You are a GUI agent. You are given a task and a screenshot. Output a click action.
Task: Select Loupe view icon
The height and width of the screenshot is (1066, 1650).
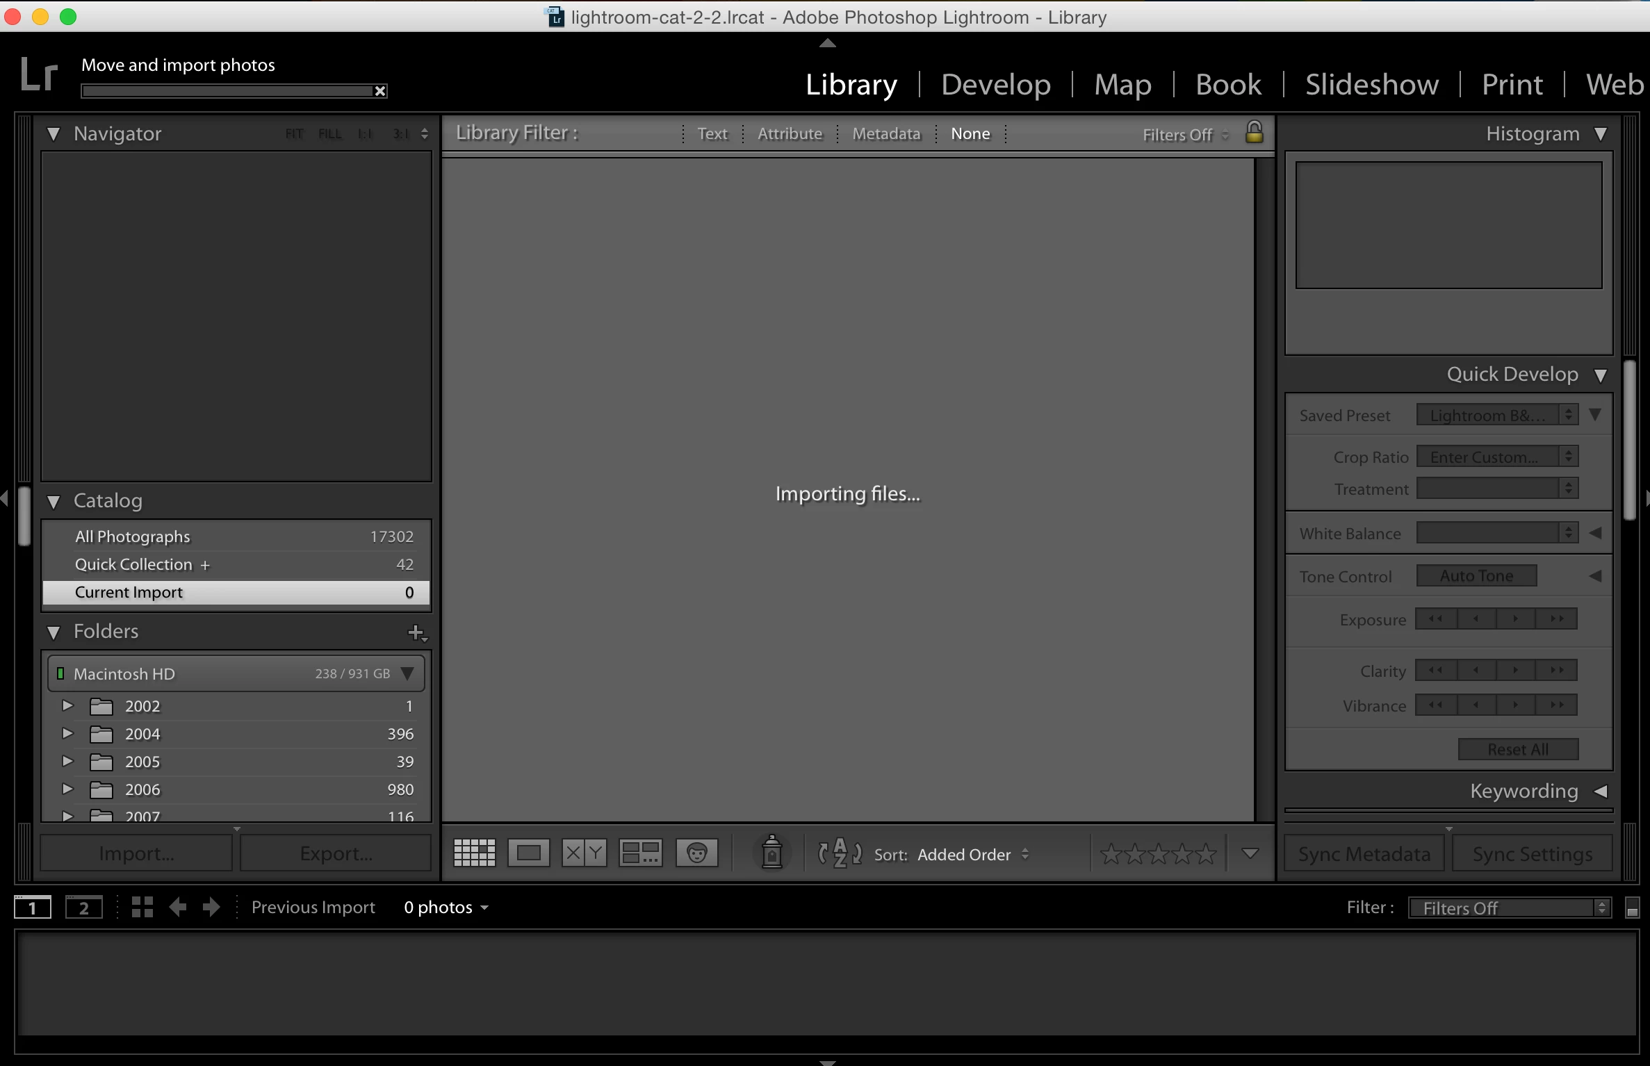[x=528, y=853]
